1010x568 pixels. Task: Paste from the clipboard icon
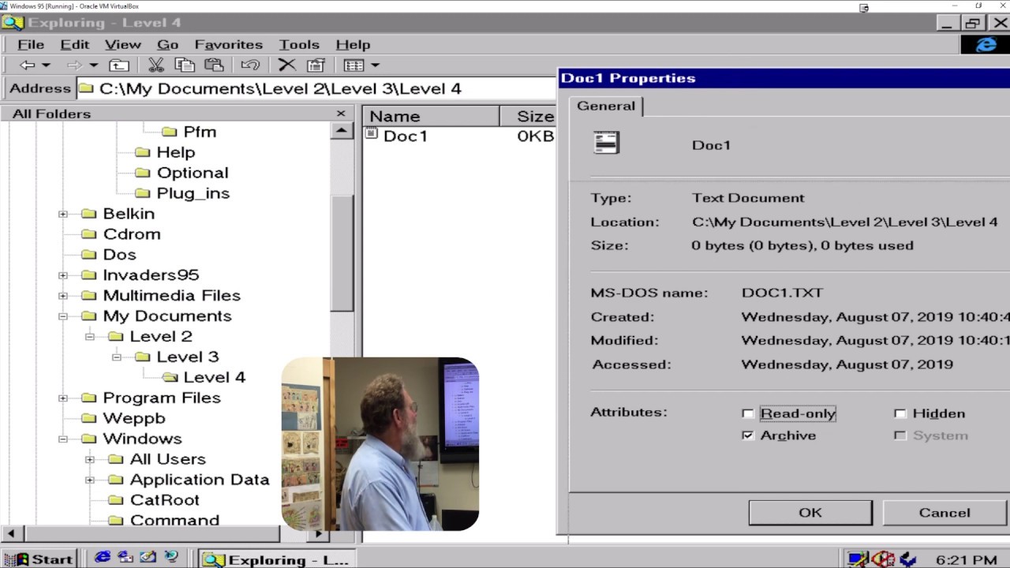pyautogui.click(x=214, y=65)
